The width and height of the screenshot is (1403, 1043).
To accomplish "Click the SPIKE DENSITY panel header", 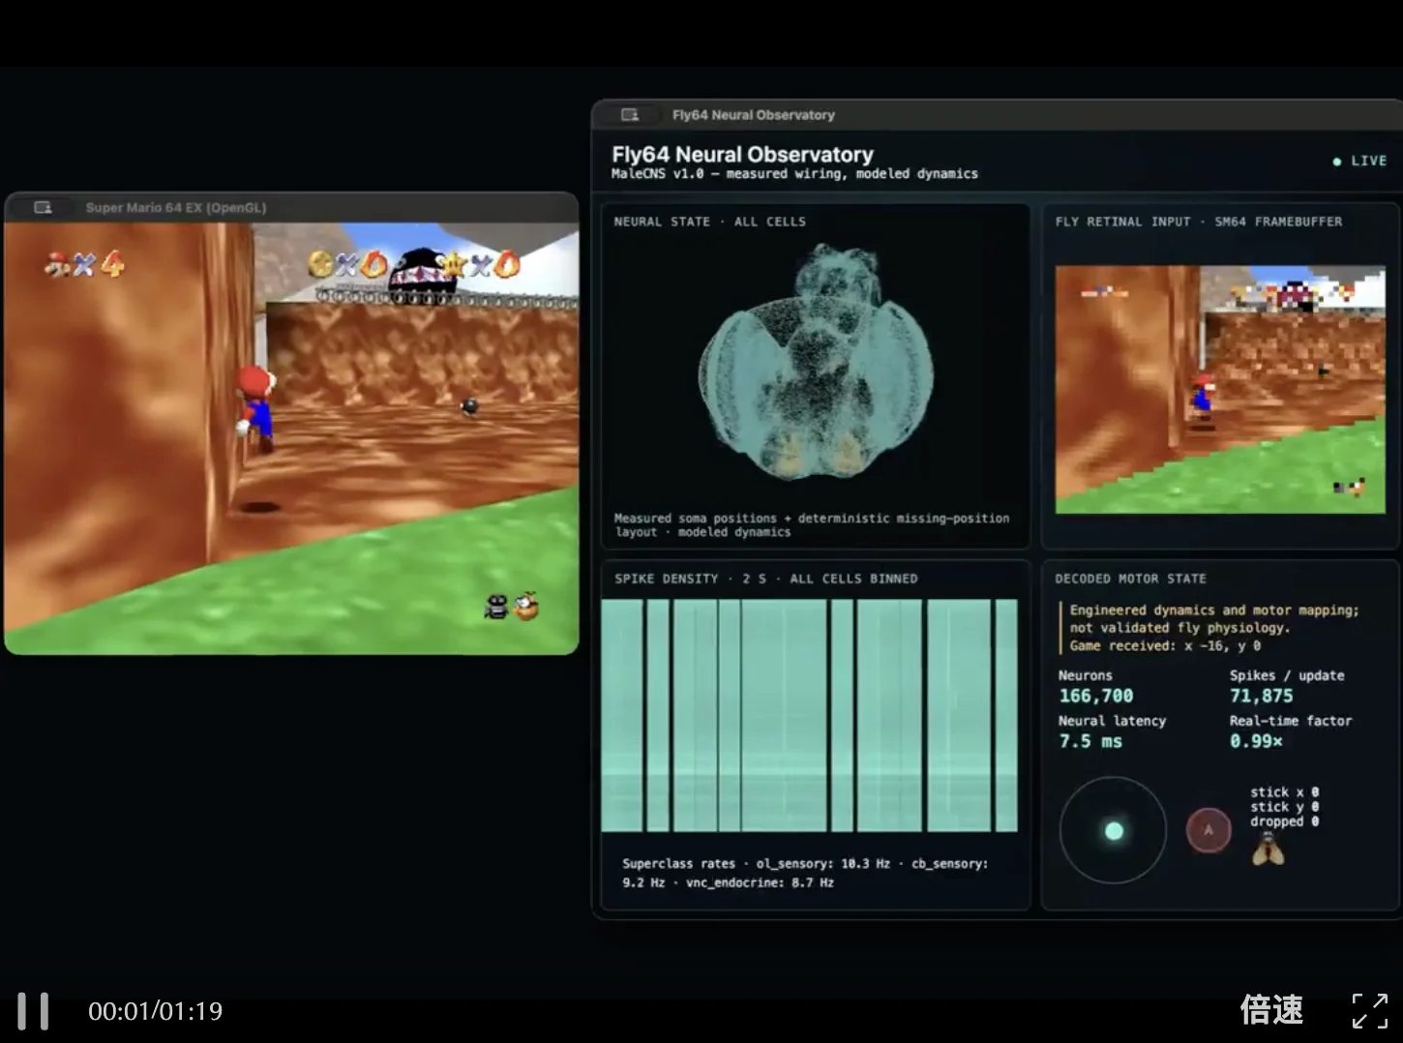I will (765, 579).
